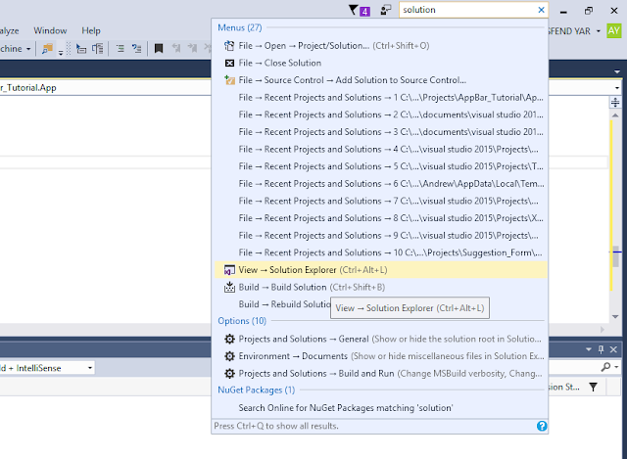The width and height of the screenshot is (627, 459).
Task: Click the Quick Launch help question mark
Action: [x=542, y=426]
